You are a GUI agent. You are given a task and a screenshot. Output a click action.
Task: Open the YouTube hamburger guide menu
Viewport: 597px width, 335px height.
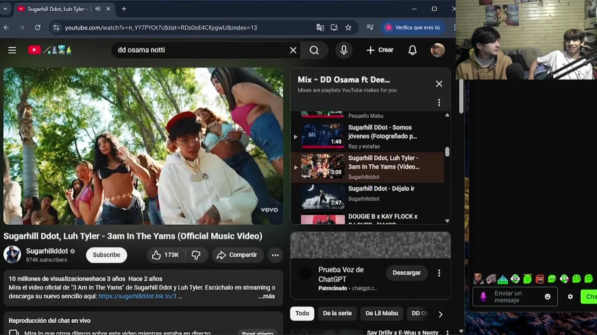pyautogui.click(x=12, y=50)
